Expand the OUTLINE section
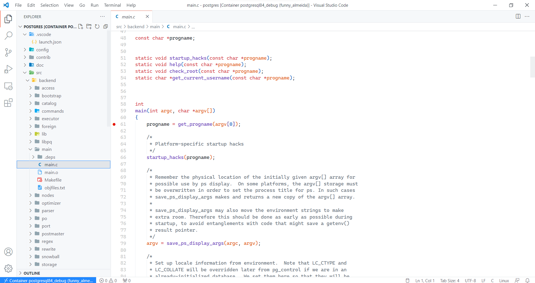The width and height of the screenshot is (535, 283). click(64, 273)
